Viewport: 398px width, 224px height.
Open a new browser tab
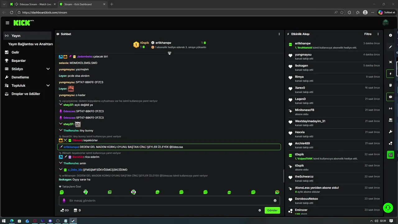(112, 4)
